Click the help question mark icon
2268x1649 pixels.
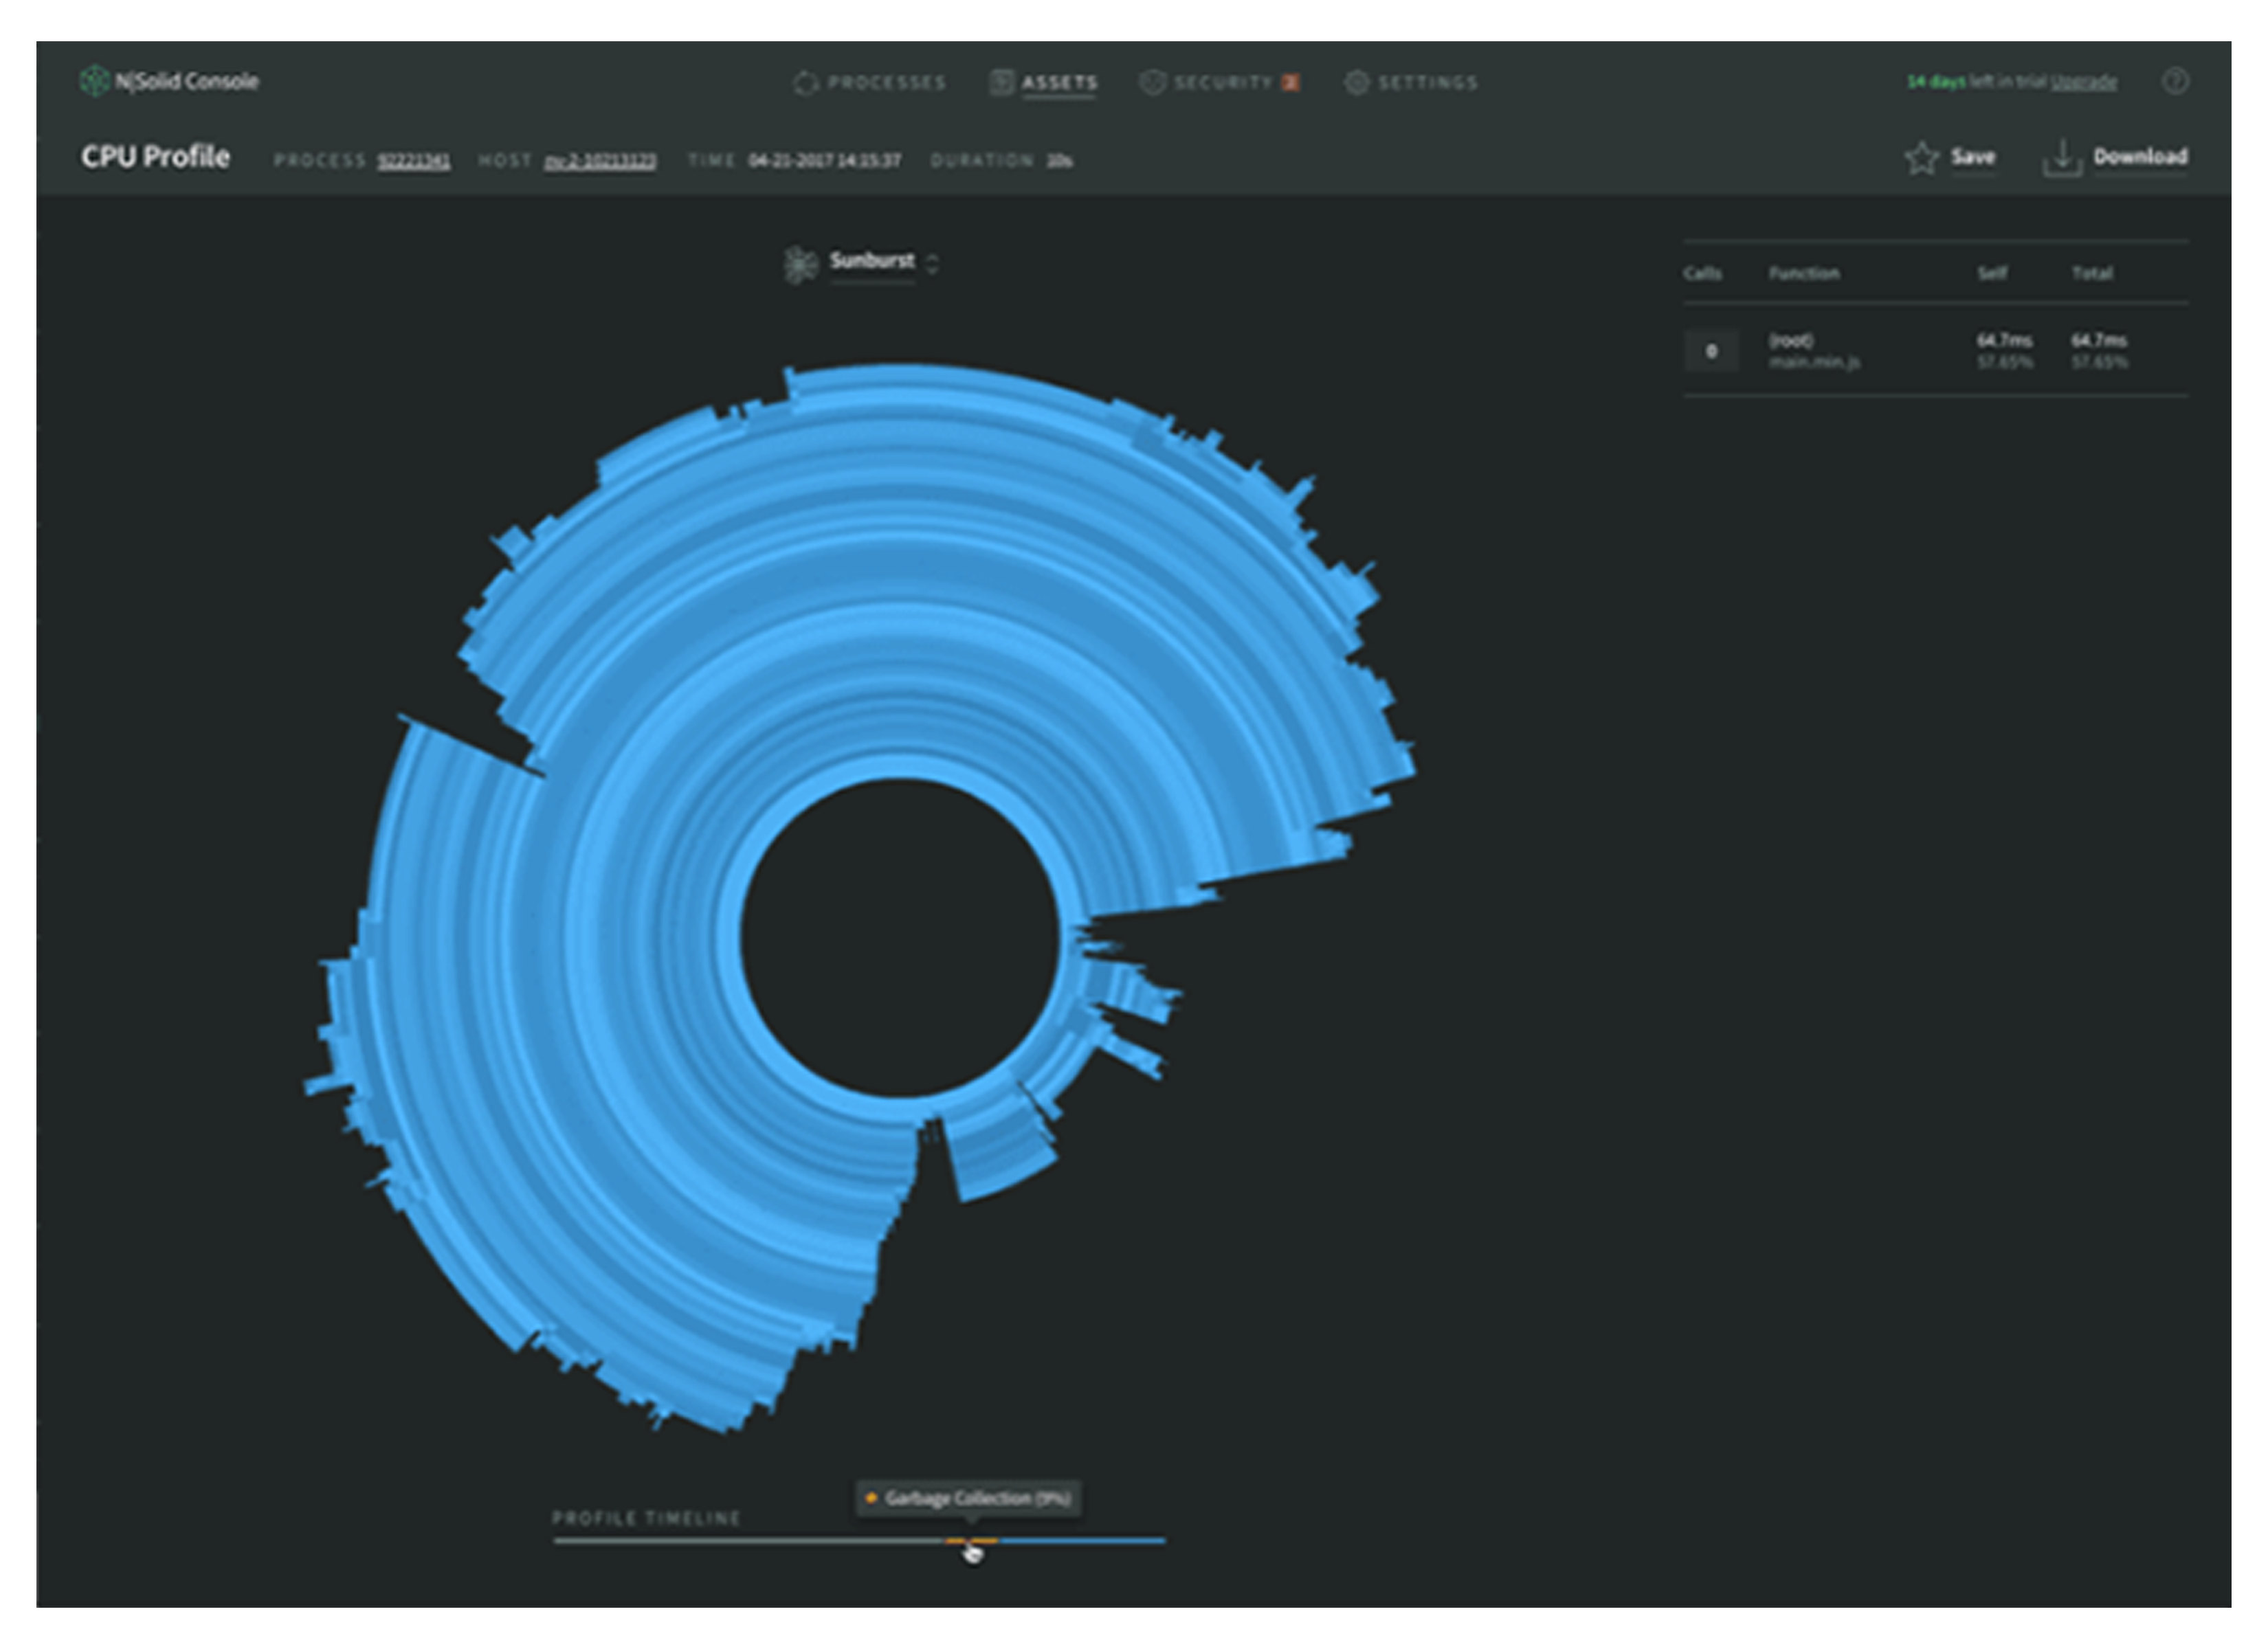click(2175, 81)
